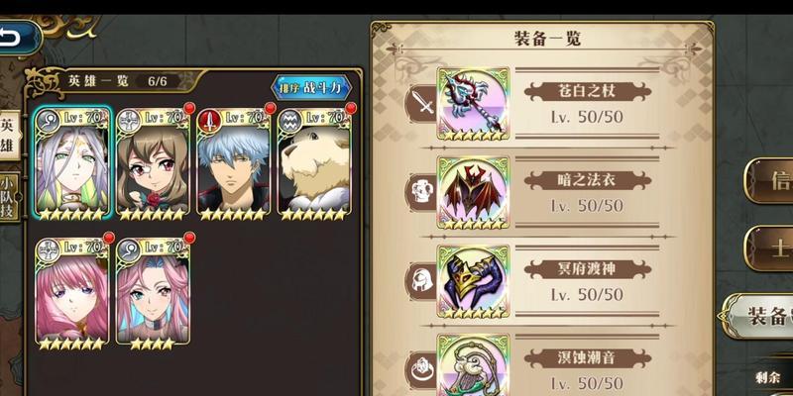Open the 排序 战斗力 sort dropdown
Viewport: 793px width, 396px height.
coord(312,88)
